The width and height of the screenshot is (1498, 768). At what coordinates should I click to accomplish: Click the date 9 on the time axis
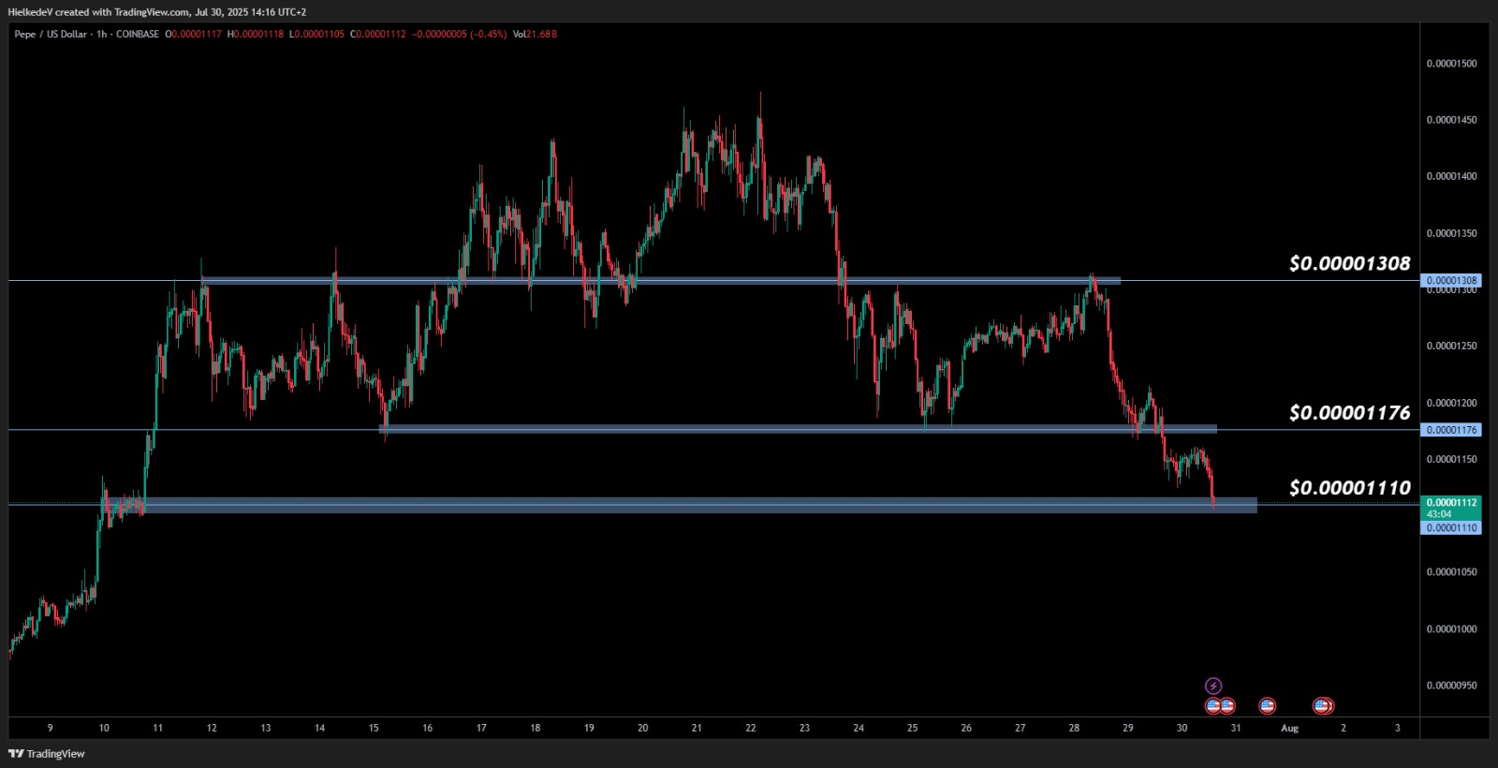click(x=51, y=728)
